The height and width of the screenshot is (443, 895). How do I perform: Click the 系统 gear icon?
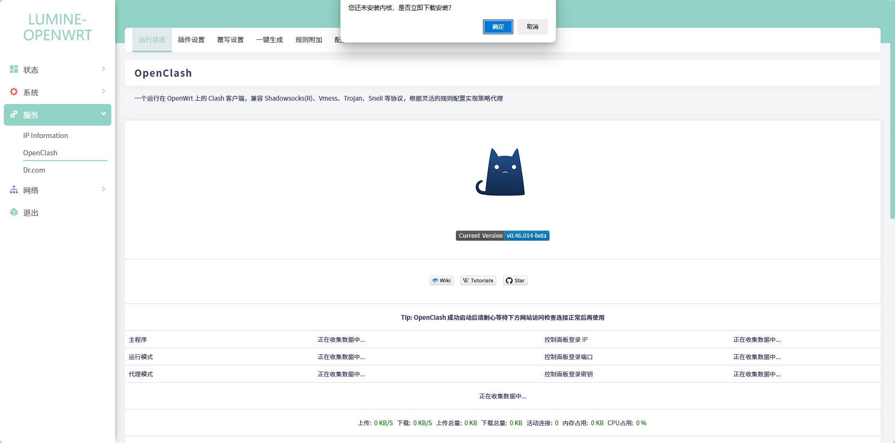(x=14, y=92)
